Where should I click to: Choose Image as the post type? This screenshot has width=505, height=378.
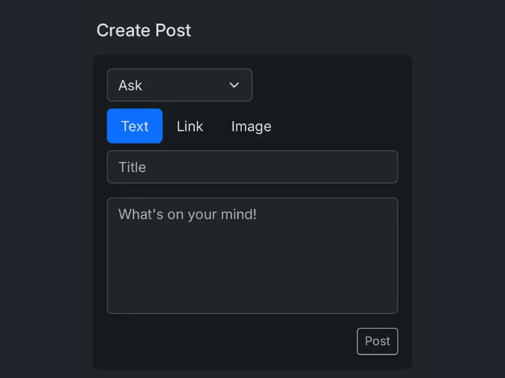pos(251,126)
